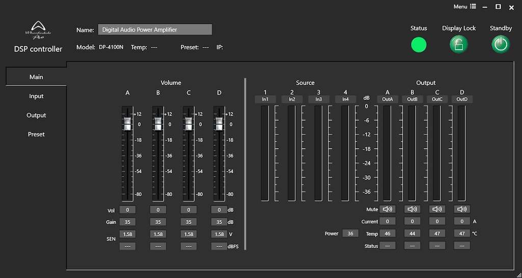Mute output channel A speaker icon
Image resolution: width=522 pixels, height=278 pixels.
pyautogui.click(x=387, y=209)
